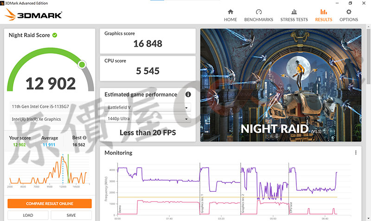The height and width of the screenshot is (221, 371).
Task: Expand the Battlefield V game dropdown
Action: coord(147,107)
